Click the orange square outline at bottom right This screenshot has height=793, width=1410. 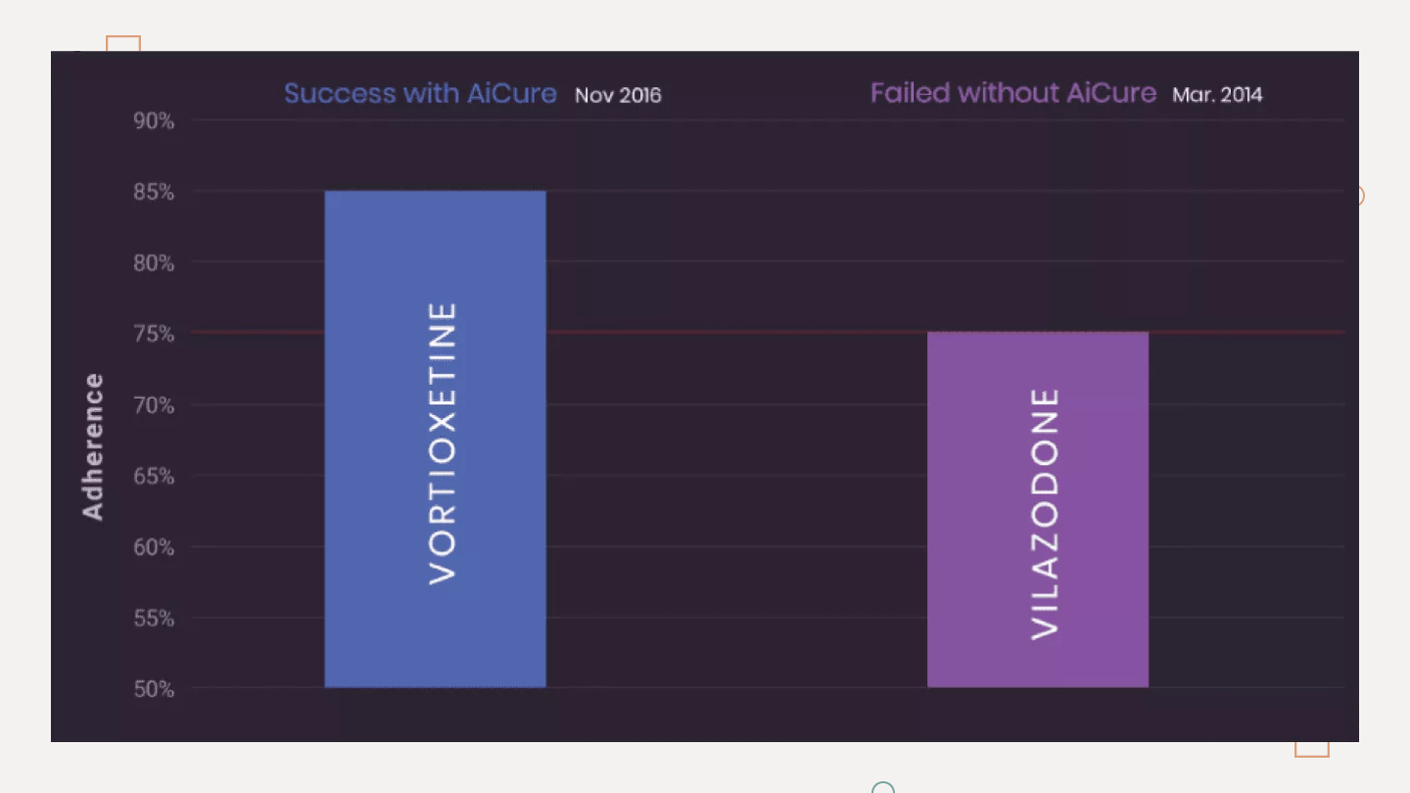pyautogui.click(x=1312, y=749)
